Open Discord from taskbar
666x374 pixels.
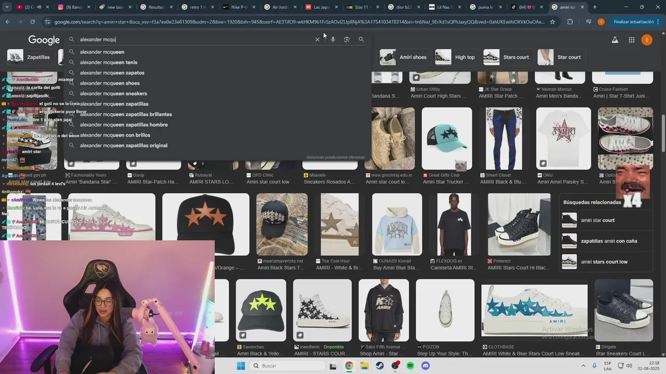[x=426, y=366]
